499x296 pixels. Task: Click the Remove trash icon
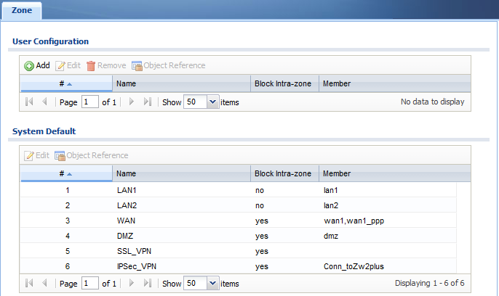coord(91,66)
